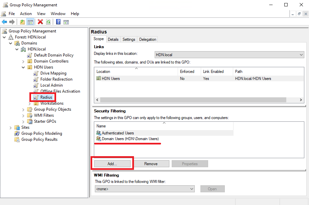The width and height of the screenshot is (309, 205).
Task: Sort Links list by Link Enabled column
Action: [x=217, y=72]
